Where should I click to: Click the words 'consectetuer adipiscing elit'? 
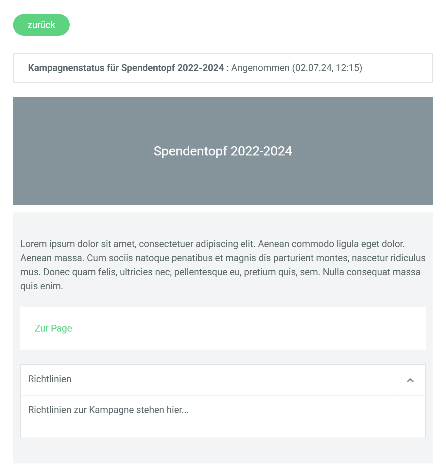pos(197,244)
